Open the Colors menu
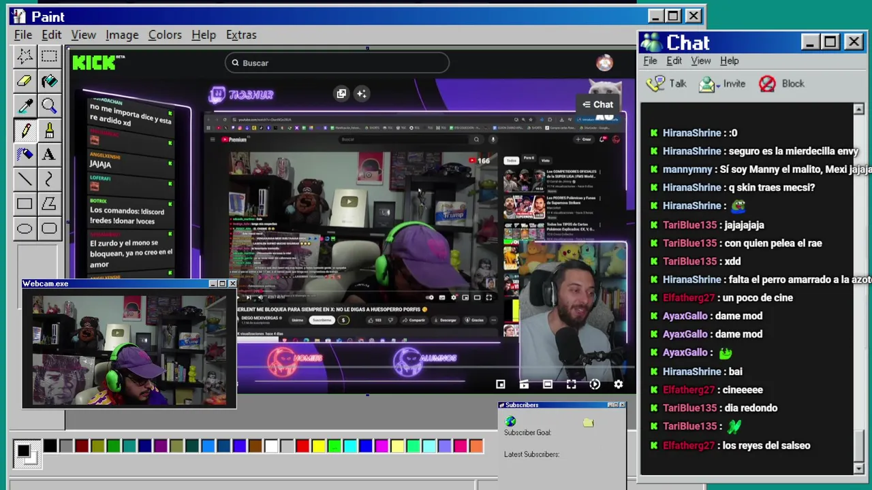The image size is (872, 490). (x=165, y=35)
